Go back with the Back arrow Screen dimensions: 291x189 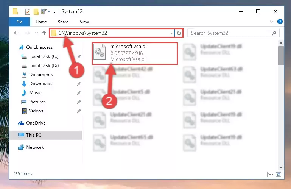(16, 33)
